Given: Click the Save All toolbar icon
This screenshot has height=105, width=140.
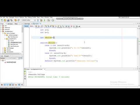Looking at the screenshot, I should pos(11,20).
